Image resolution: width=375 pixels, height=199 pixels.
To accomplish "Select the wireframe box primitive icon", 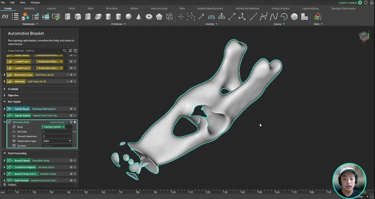I will [169, 16].
